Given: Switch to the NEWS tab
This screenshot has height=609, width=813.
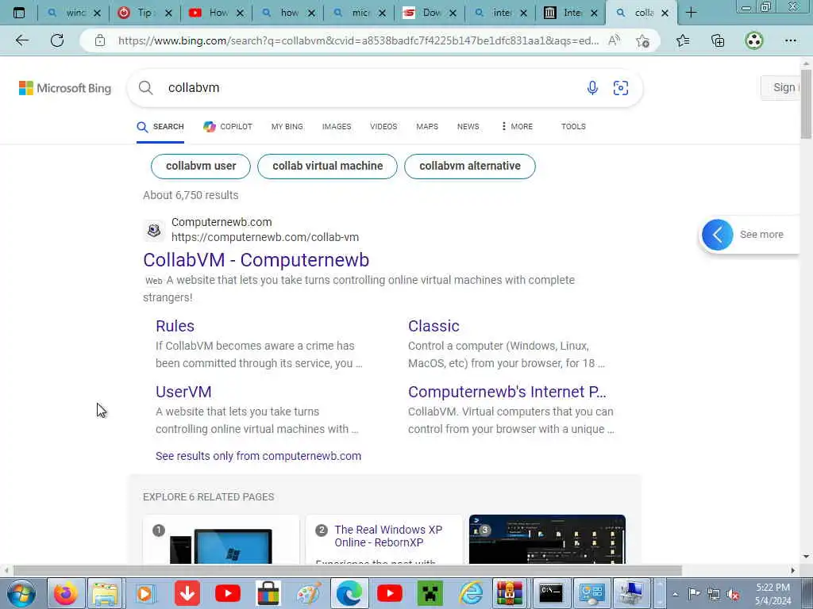Looking at the screenshot, I should (468, 126).
